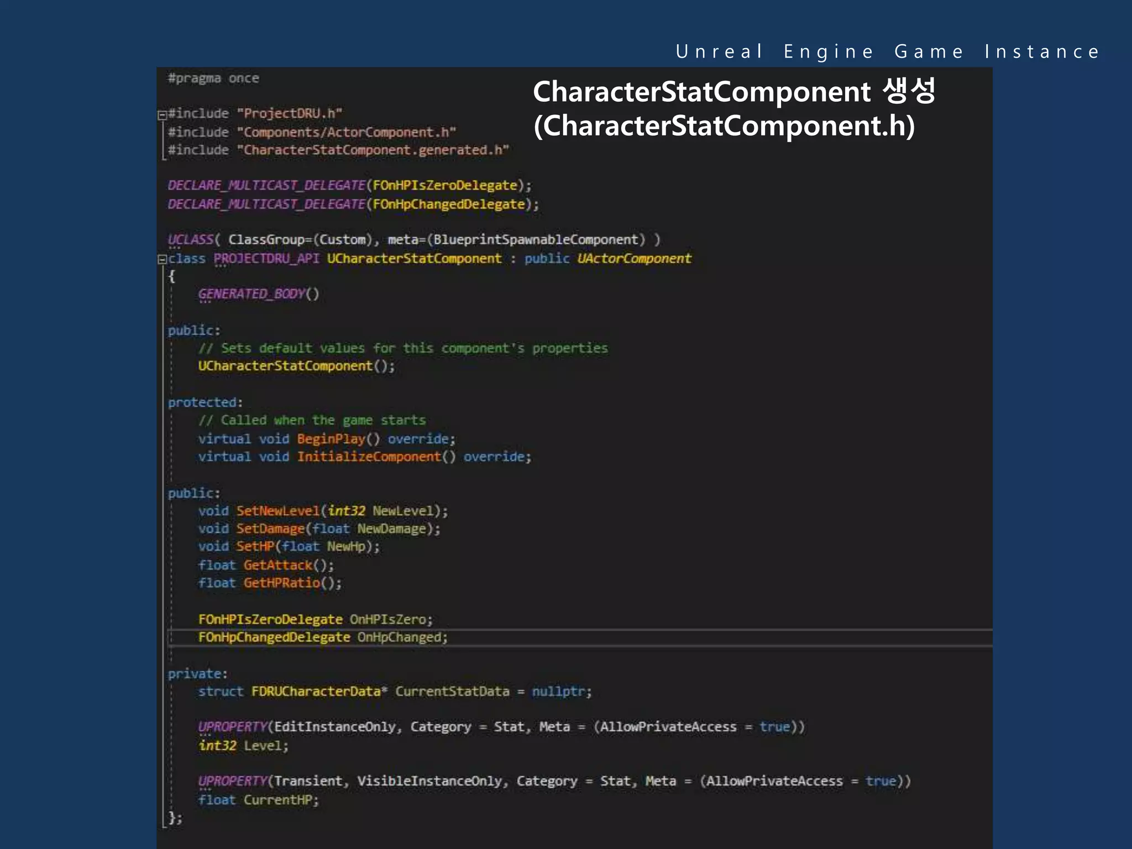Click the SetDamage function name

coord(270,528)
